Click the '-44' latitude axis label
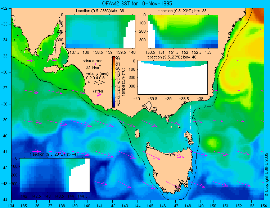Image resolution: width=270 pixels, height=208 pixels. coord(4,200)
